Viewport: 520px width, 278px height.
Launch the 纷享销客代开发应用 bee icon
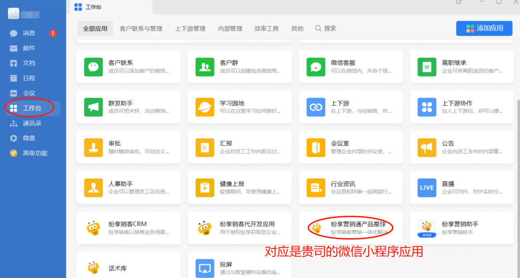click(204, 228)
